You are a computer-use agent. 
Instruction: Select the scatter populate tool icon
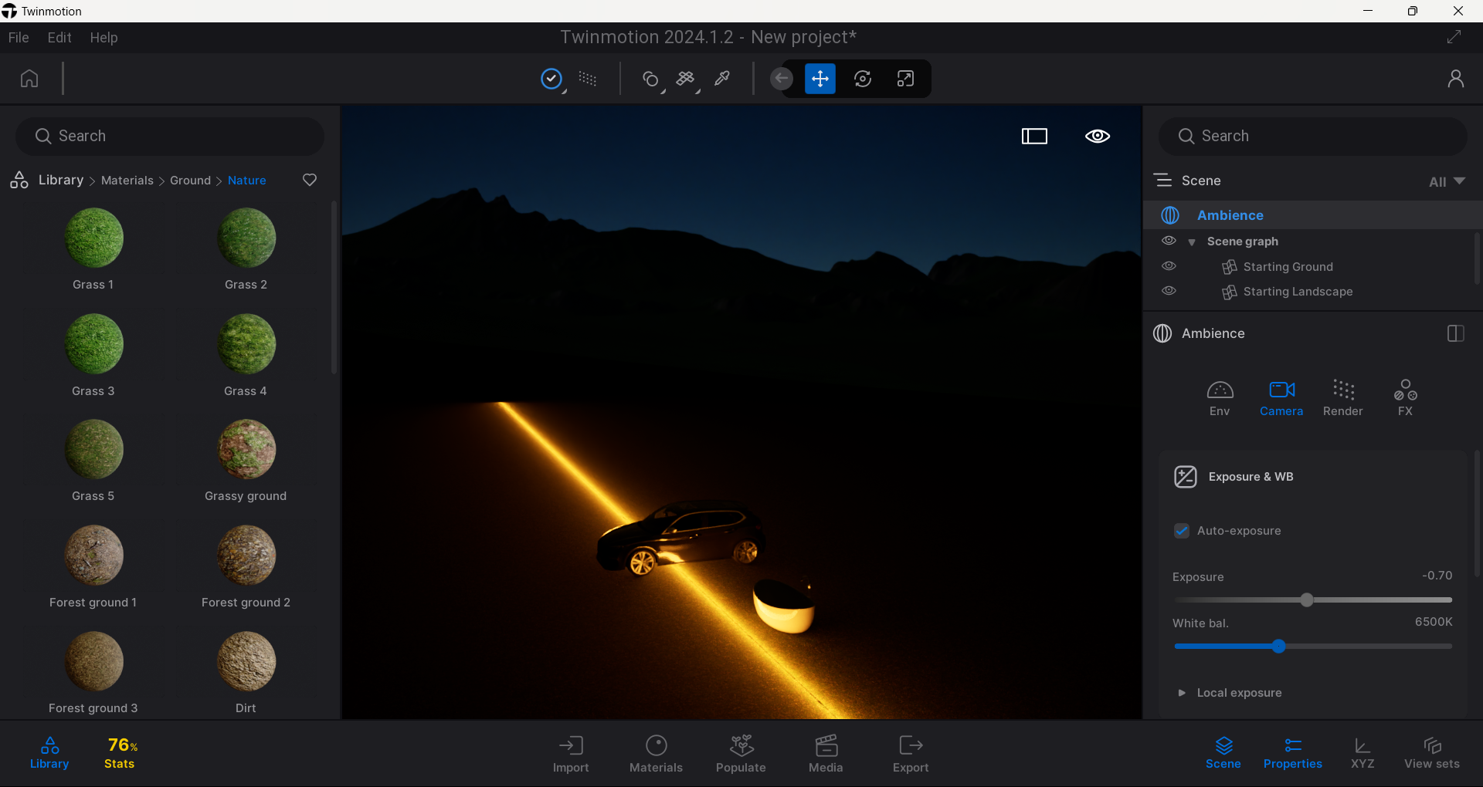coord(686,79)
